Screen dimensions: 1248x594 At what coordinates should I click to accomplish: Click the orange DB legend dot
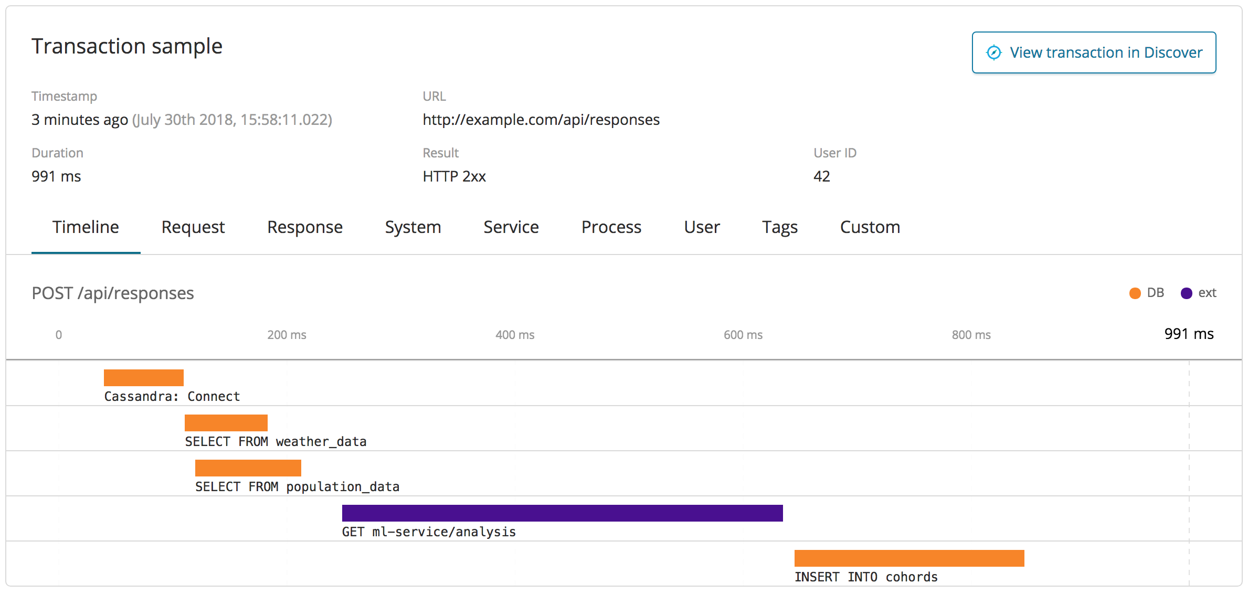[x=1135, y=293]
